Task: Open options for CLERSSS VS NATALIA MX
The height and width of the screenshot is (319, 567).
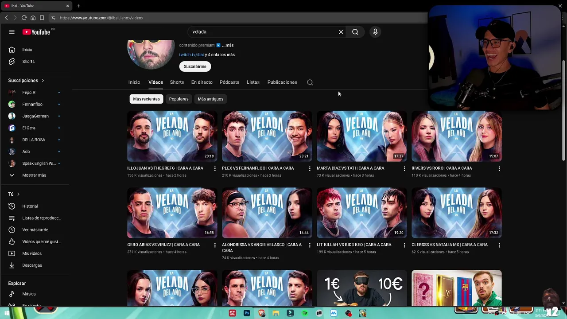Action: pyautogui.click(x=499, y=245)
